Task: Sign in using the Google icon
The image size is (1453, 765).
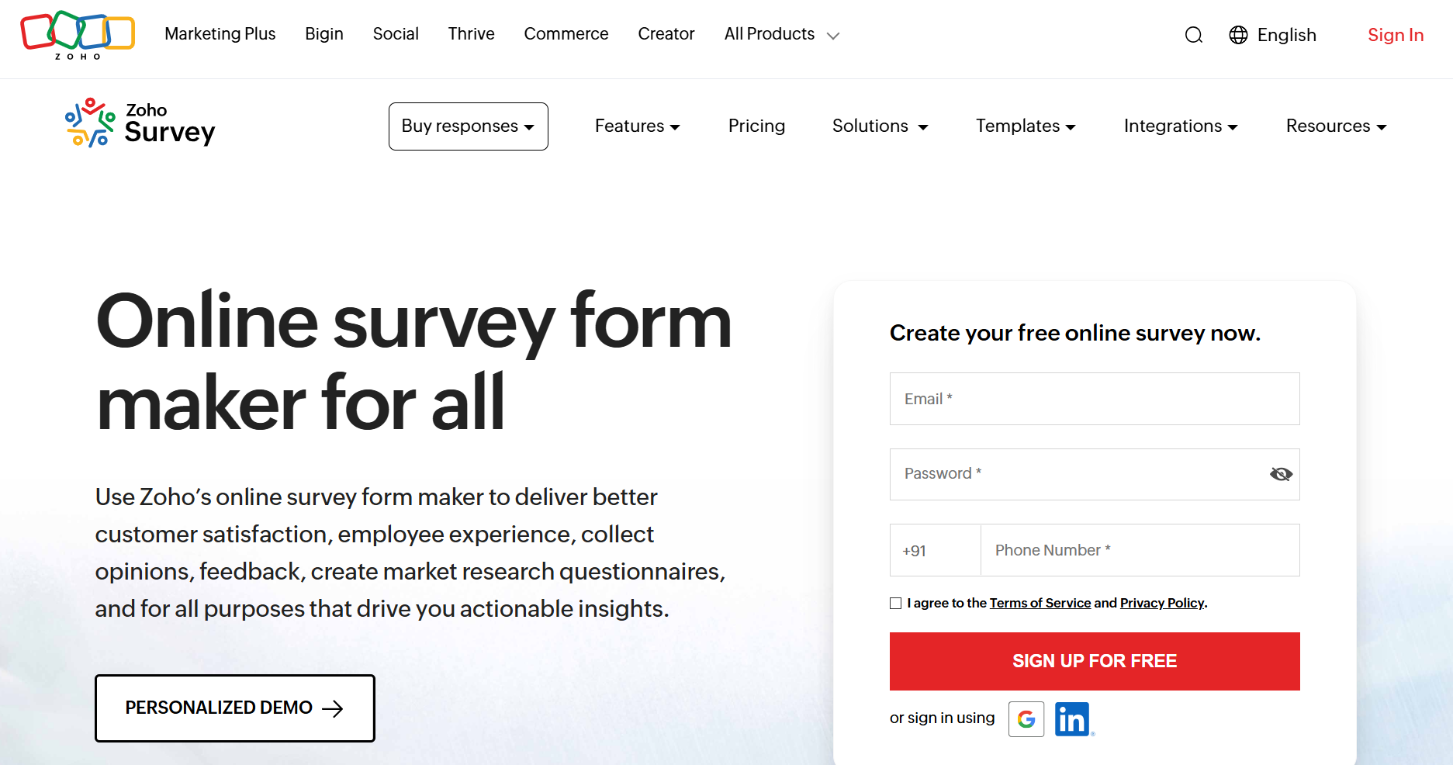Action: [x=1026, y=719]
